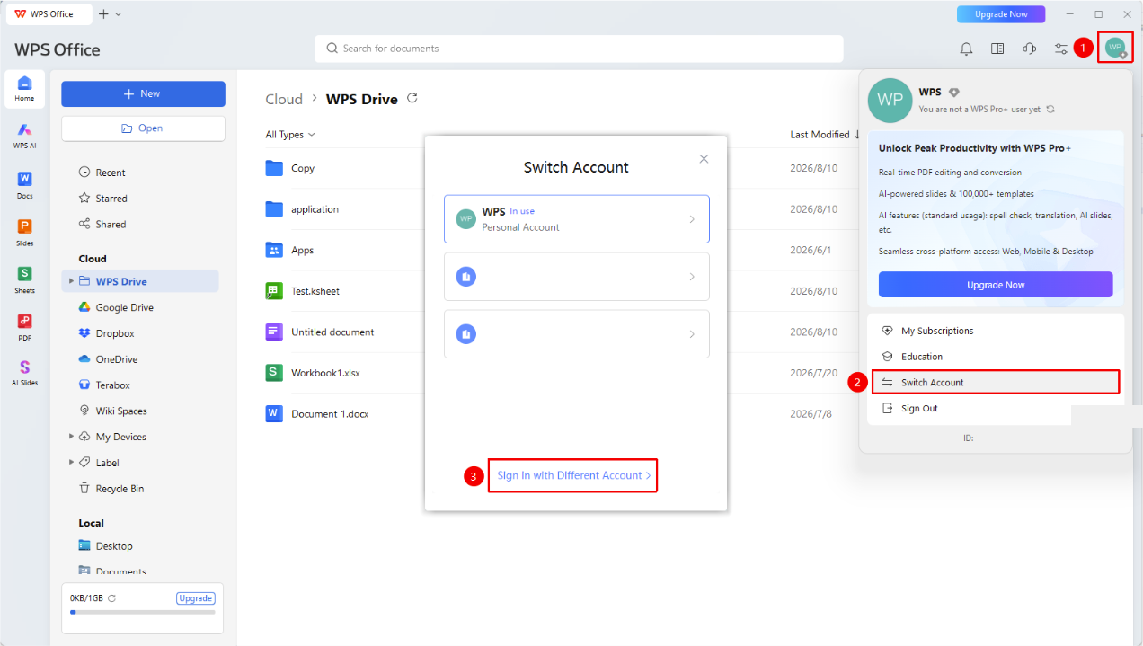Open Sheets from the left rail
Image resolution: width=1143 pixels, height=646 pixels.
24,279
